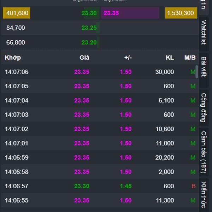Click change 1.50 in the 14:07:05 row
The width and height of the screenshot is (212, 212).
(x=126, y=86)
